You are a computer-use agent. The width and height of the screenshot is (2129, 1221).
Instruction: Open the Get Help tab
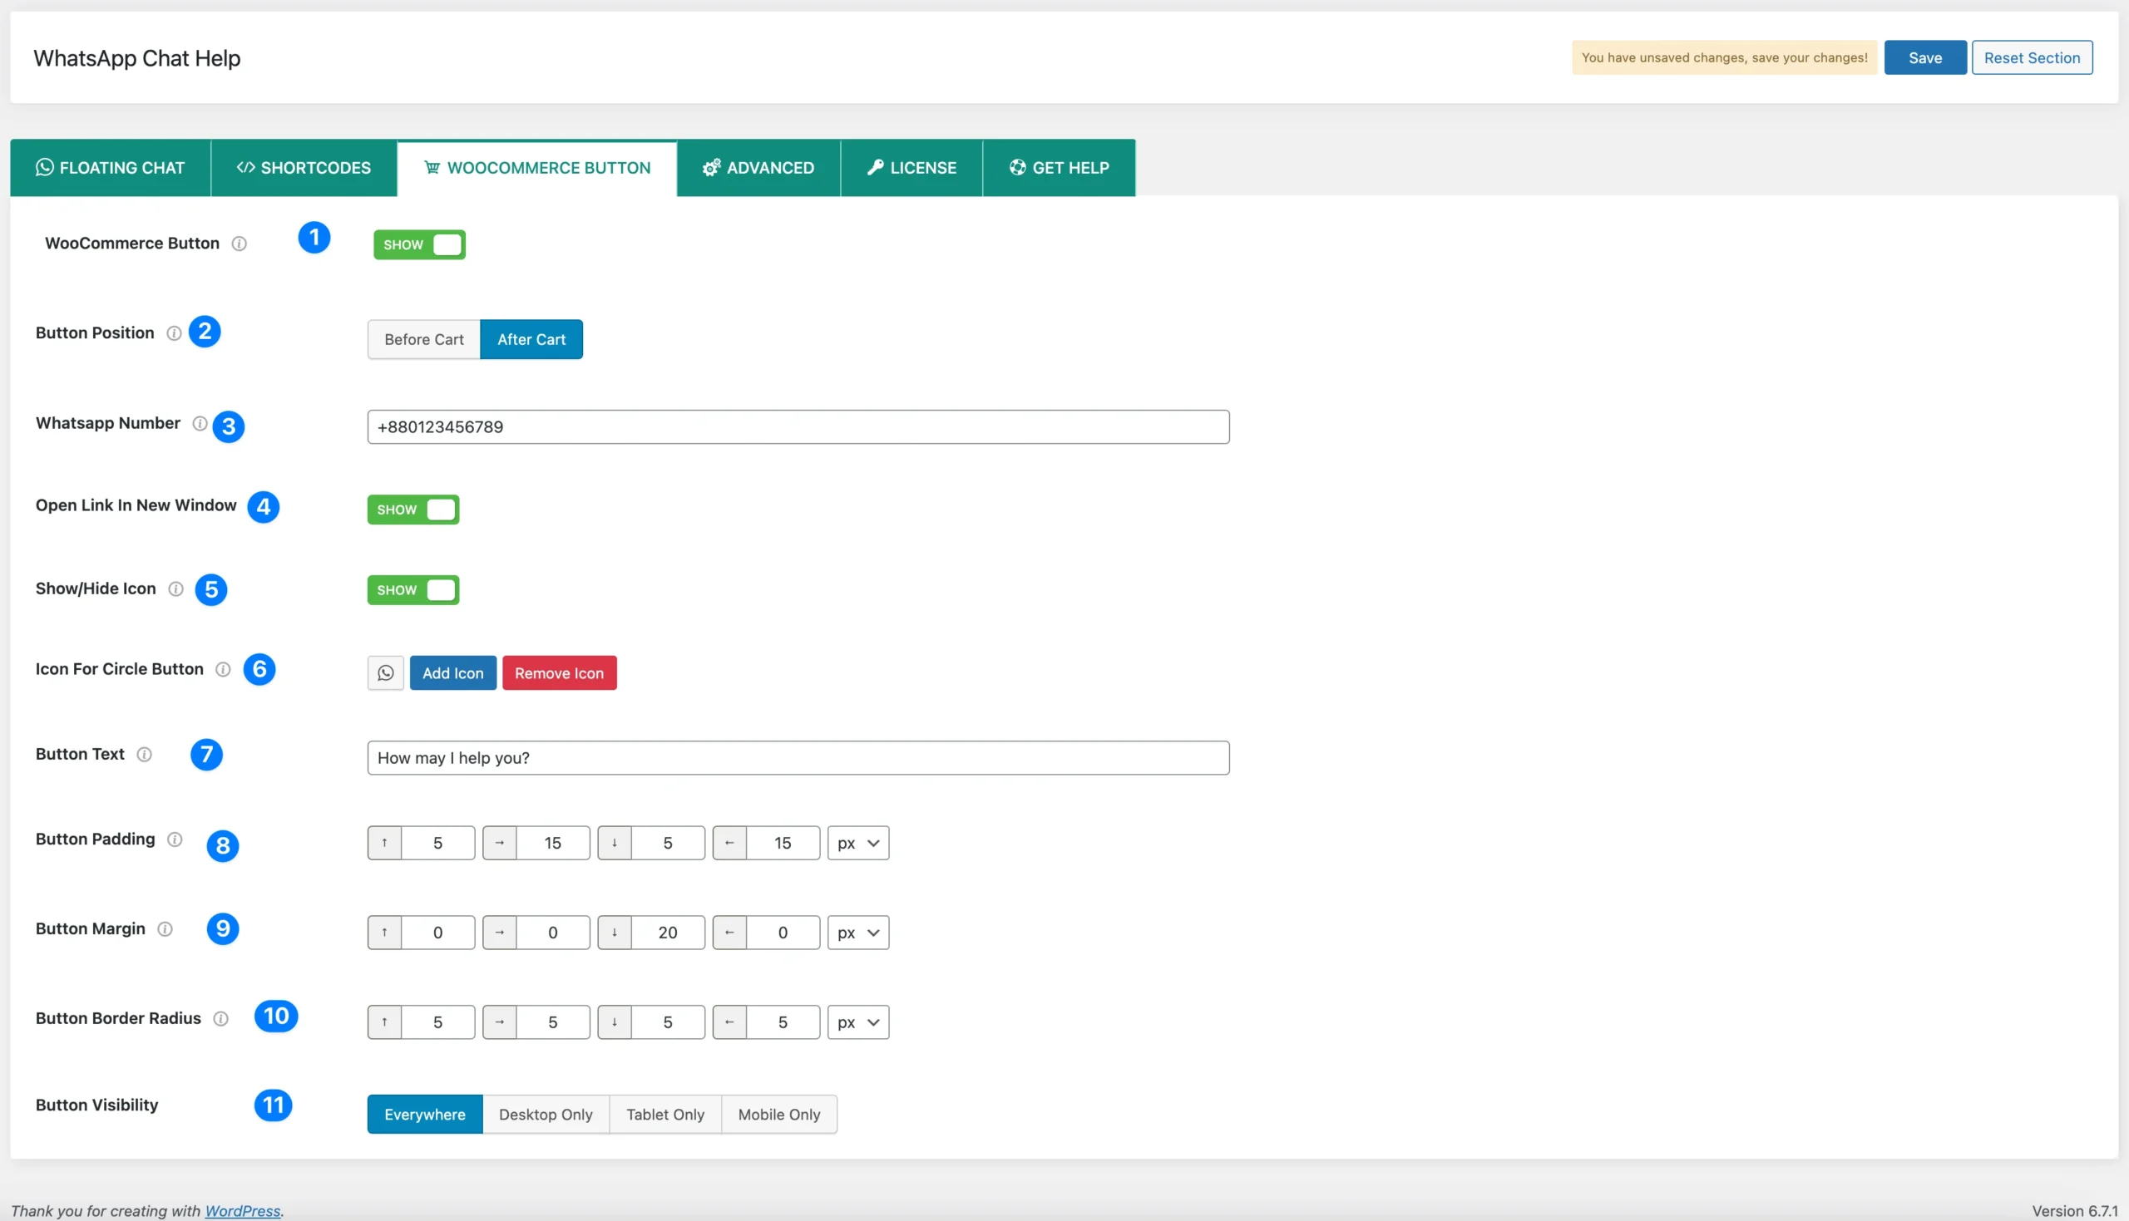click(1060, 168)
